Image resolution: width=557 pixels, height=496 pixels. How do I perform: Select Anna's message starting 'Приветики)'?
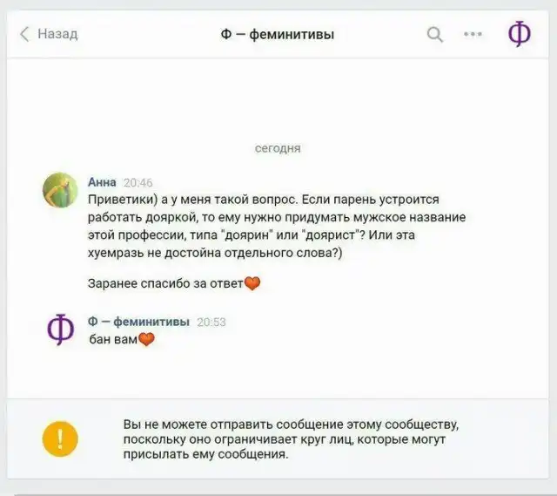(277, 226)
